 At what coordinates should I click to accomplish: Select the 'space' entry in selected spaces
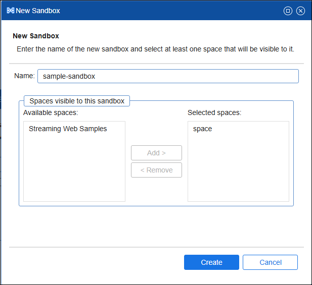pos(202,129)
